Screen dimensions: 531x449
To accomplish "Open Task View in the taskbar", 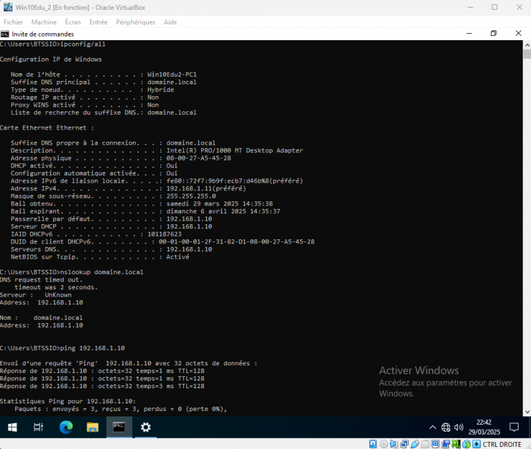I will pos(39,428).
